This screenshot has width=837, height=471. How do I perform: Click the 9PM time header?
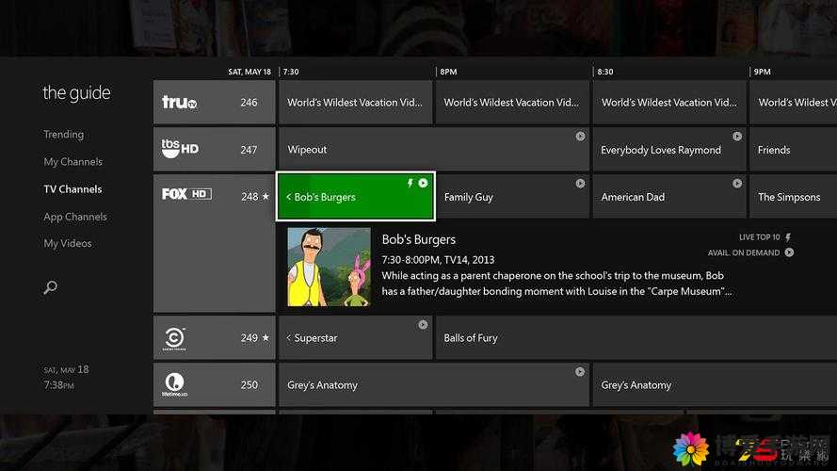pos(763,72)
